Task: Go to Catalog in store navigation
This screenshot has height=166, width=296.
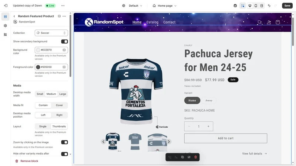Action: point(152,22)
